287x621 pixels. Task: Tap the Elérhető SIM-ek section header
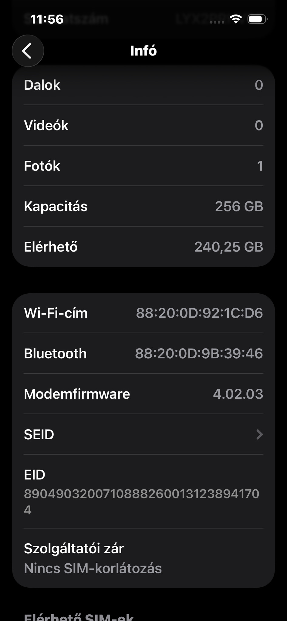point(79,617)
